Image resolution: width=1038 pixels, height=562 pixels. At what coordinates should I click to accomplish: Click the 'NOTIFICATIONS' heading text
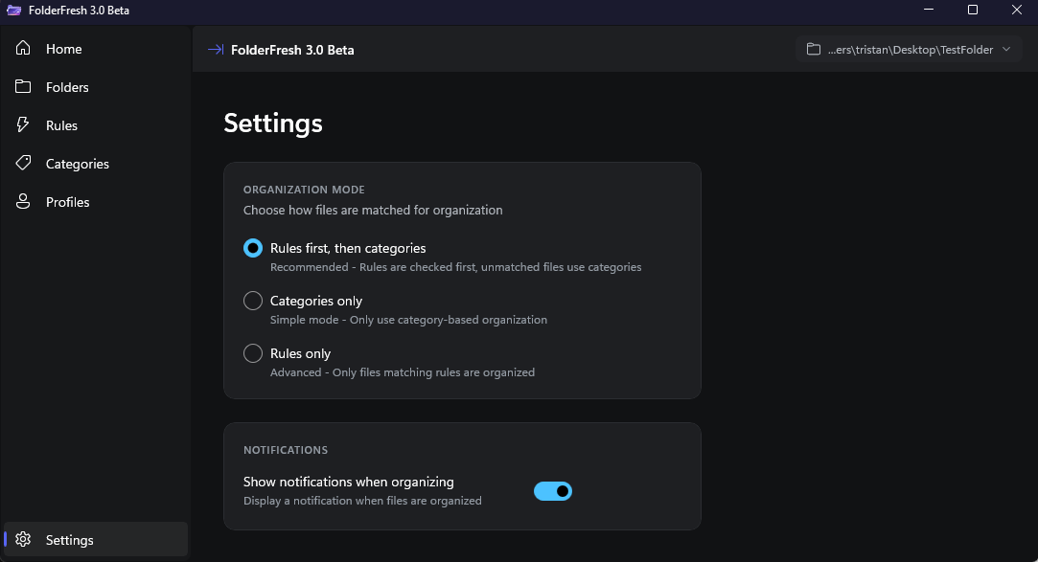point(286,450)
